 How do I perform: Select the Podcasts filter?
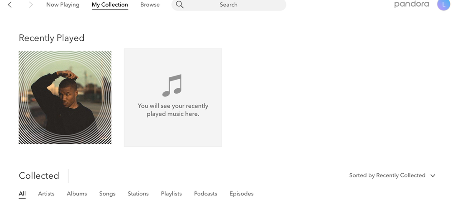click(x=205, y=194)
